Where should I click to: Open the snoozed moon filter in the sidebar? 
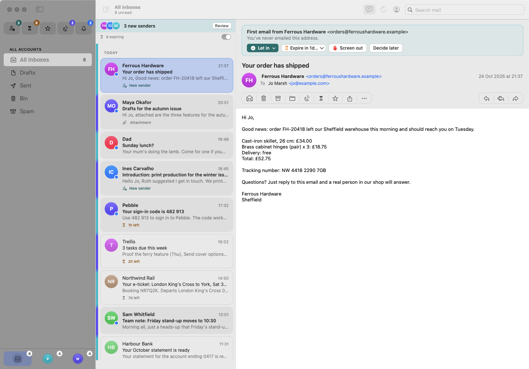(x=65, y=28)
